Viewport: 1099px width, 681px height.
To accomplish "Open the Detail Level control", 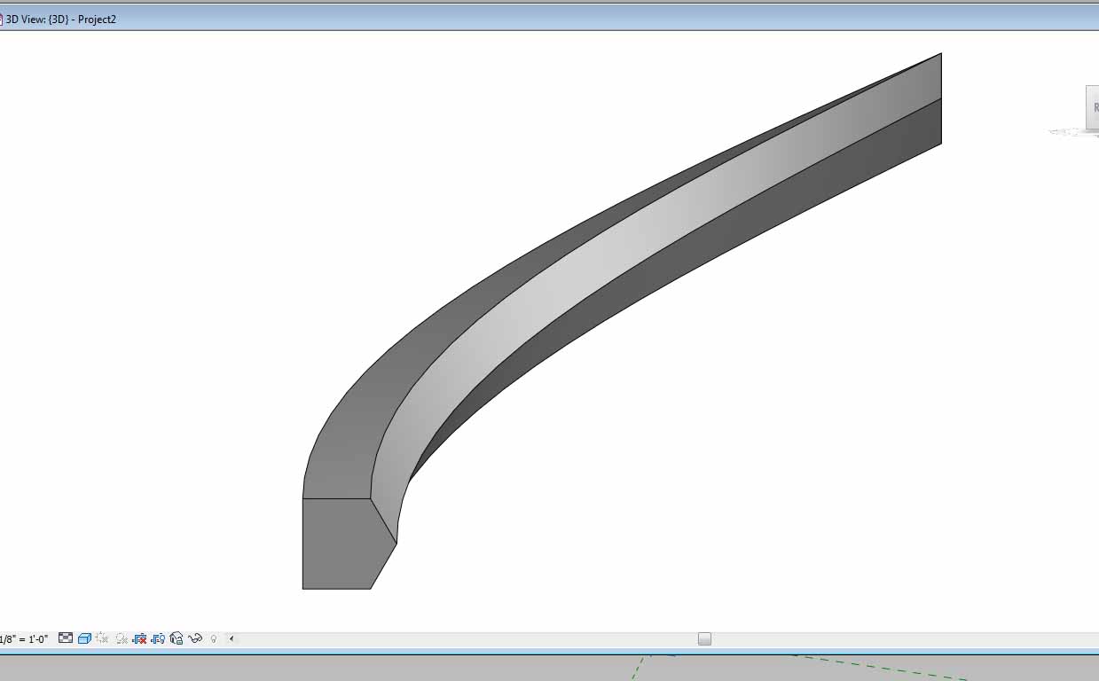I will [66, 638].
